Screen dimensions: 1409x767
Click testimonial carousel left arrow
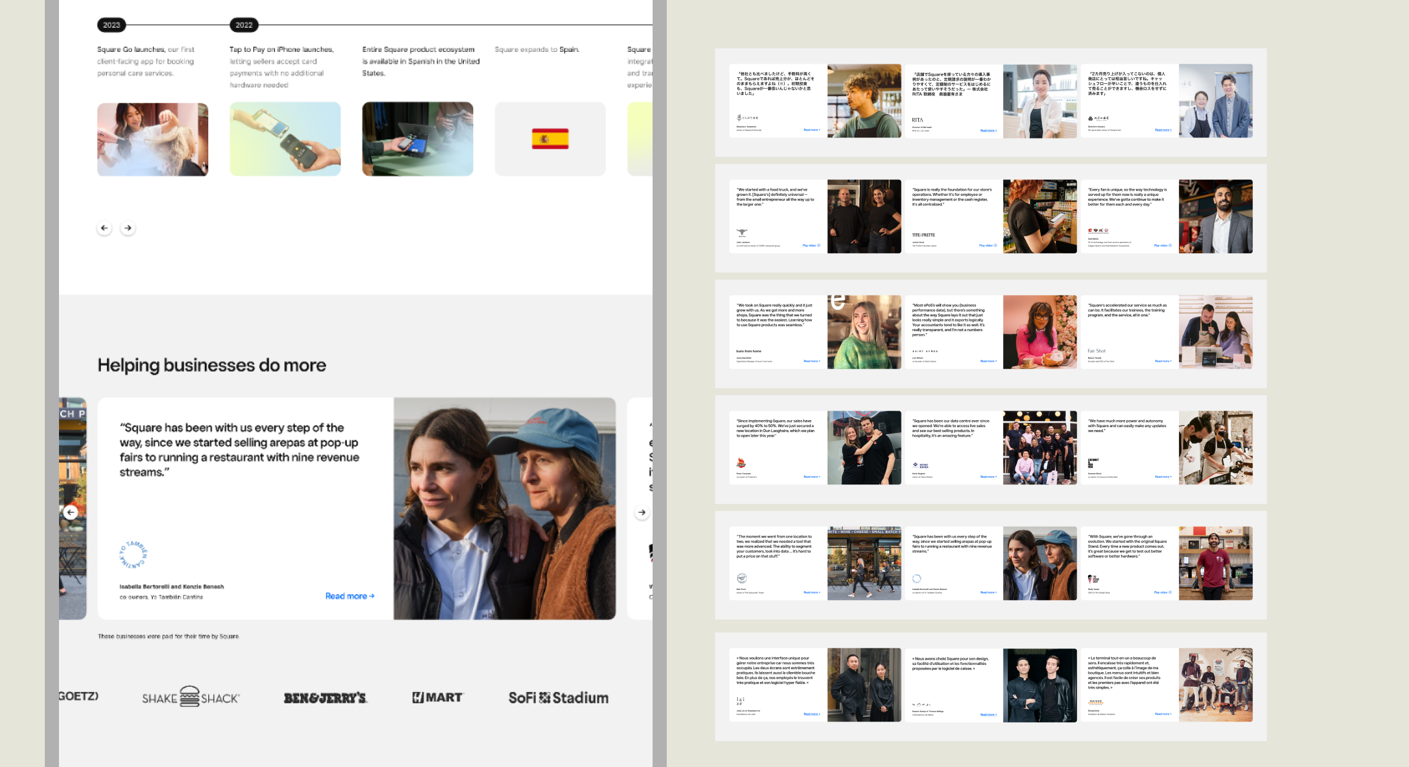tap(71, 512)
